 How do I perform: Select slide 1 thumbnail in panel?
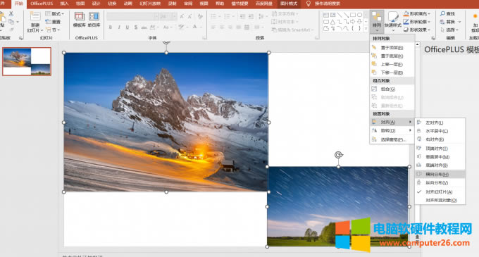(x=27, y=61)
